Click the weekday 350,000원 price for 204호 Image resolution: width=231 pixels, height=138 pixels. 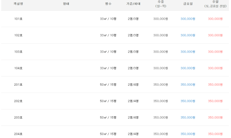point(160,134)
